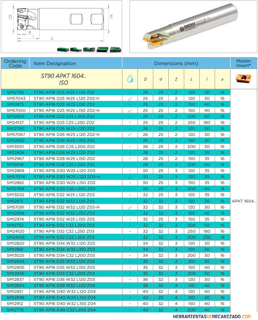Click item ST90 AP16 D28 W25 L150 Z02
The image size is (258, 320).
(x=64, y=158)
